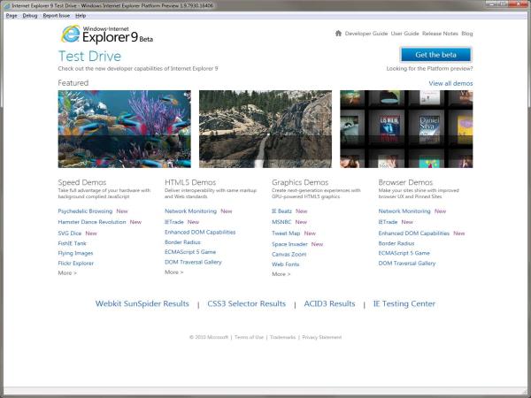The width and height of the screenshot is (531, 398).
Task: Expand More under Speed Demos
Action: [67, 272]
